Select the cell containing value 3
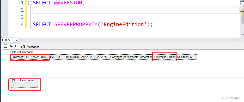 pos(24,85)
